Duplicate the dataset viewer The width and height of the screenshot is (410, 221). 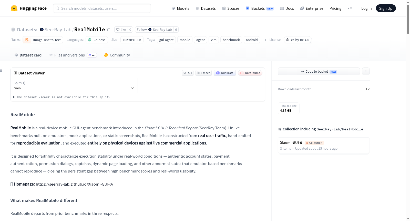[225, 73]
